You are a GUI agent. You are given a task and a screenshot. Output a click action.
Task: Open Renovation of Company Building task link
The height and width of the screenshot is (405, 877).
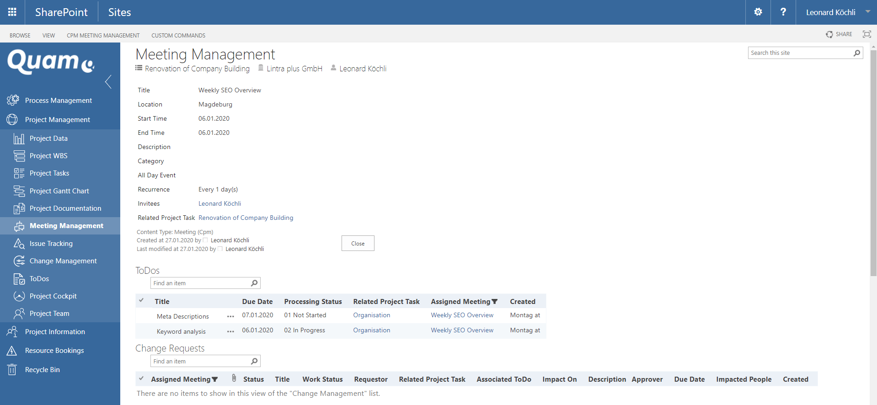click(x=246, y=218)
